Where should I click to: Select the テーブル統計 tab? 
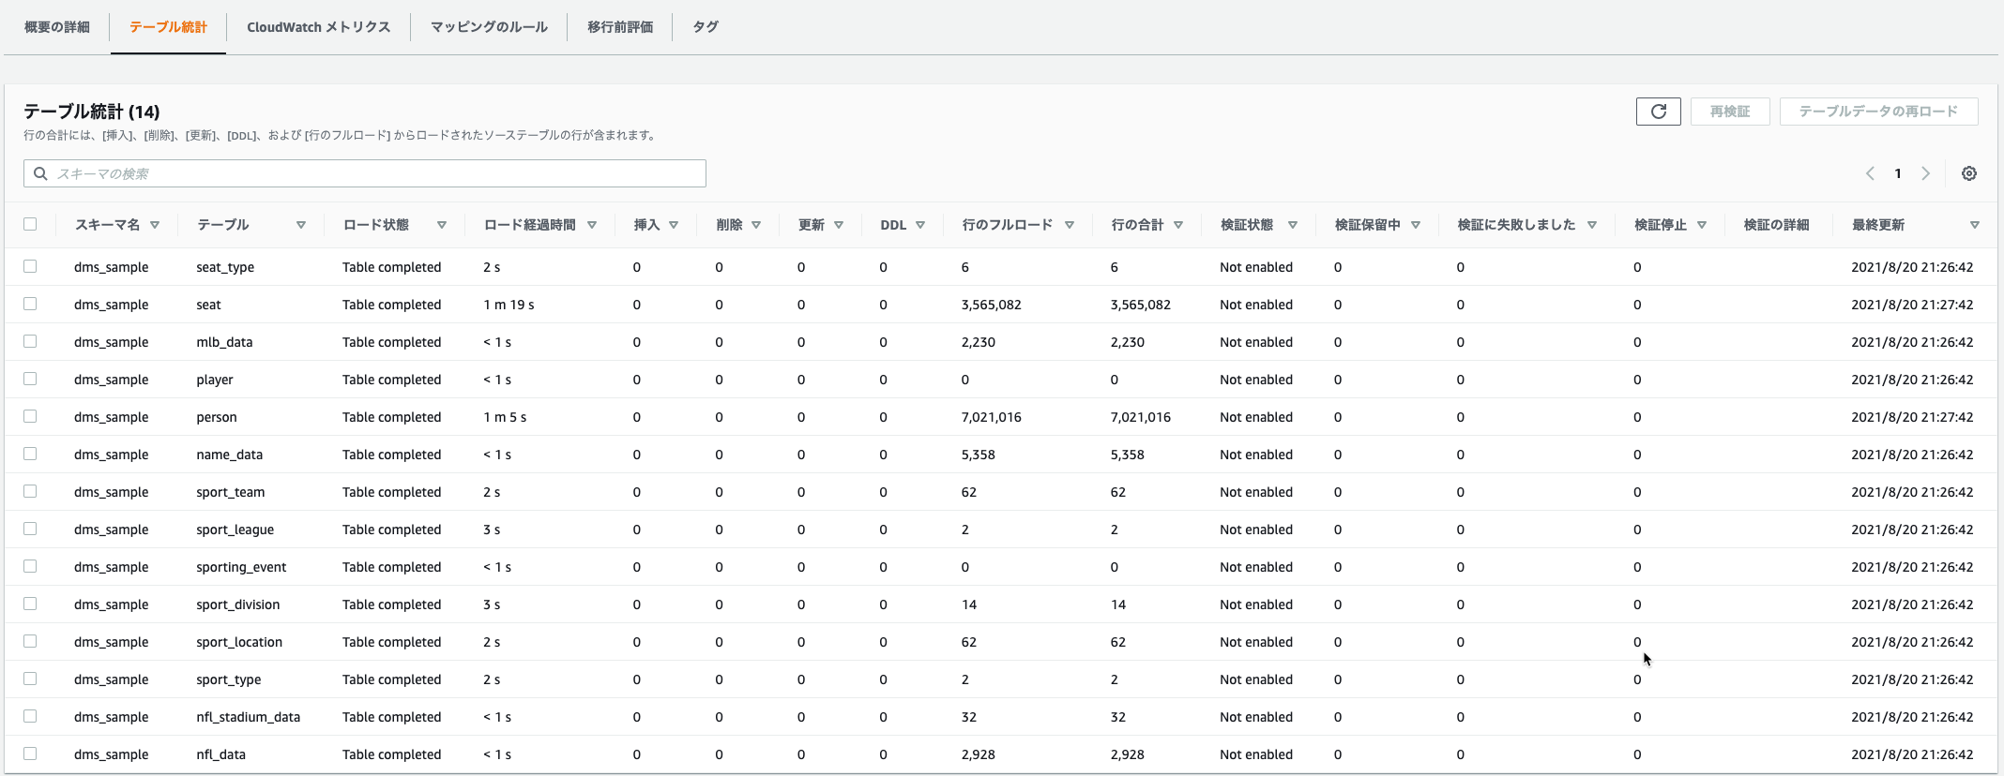(168, 27)
